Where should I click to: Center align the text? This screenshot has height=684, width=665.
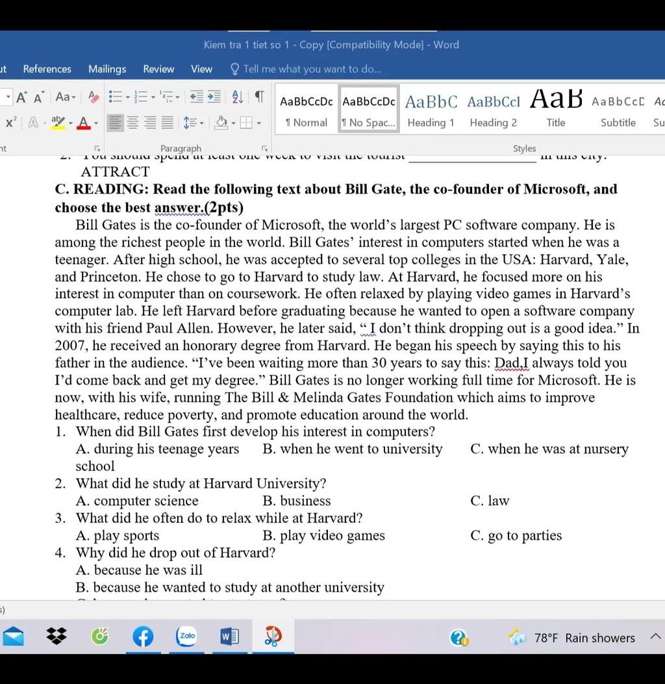coord(133,123)
